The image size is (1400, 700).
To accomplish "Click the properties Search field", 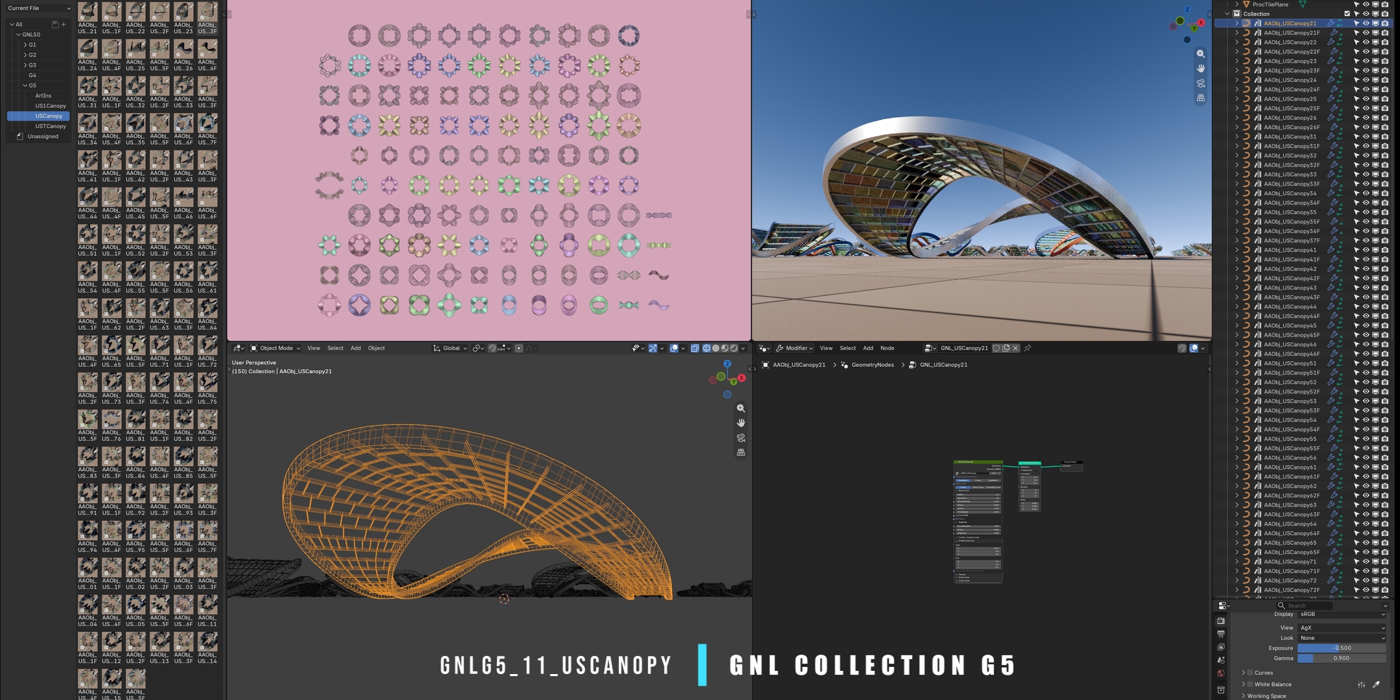I will [1305, 605].
